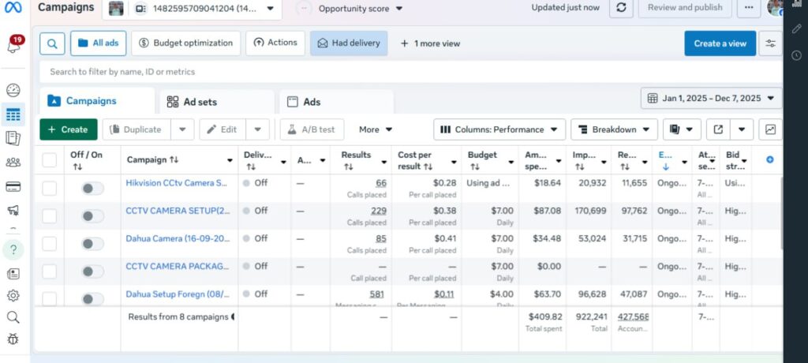Check the select-all campaigns checkbox in header
808x363 pixels.
(50, 160)
